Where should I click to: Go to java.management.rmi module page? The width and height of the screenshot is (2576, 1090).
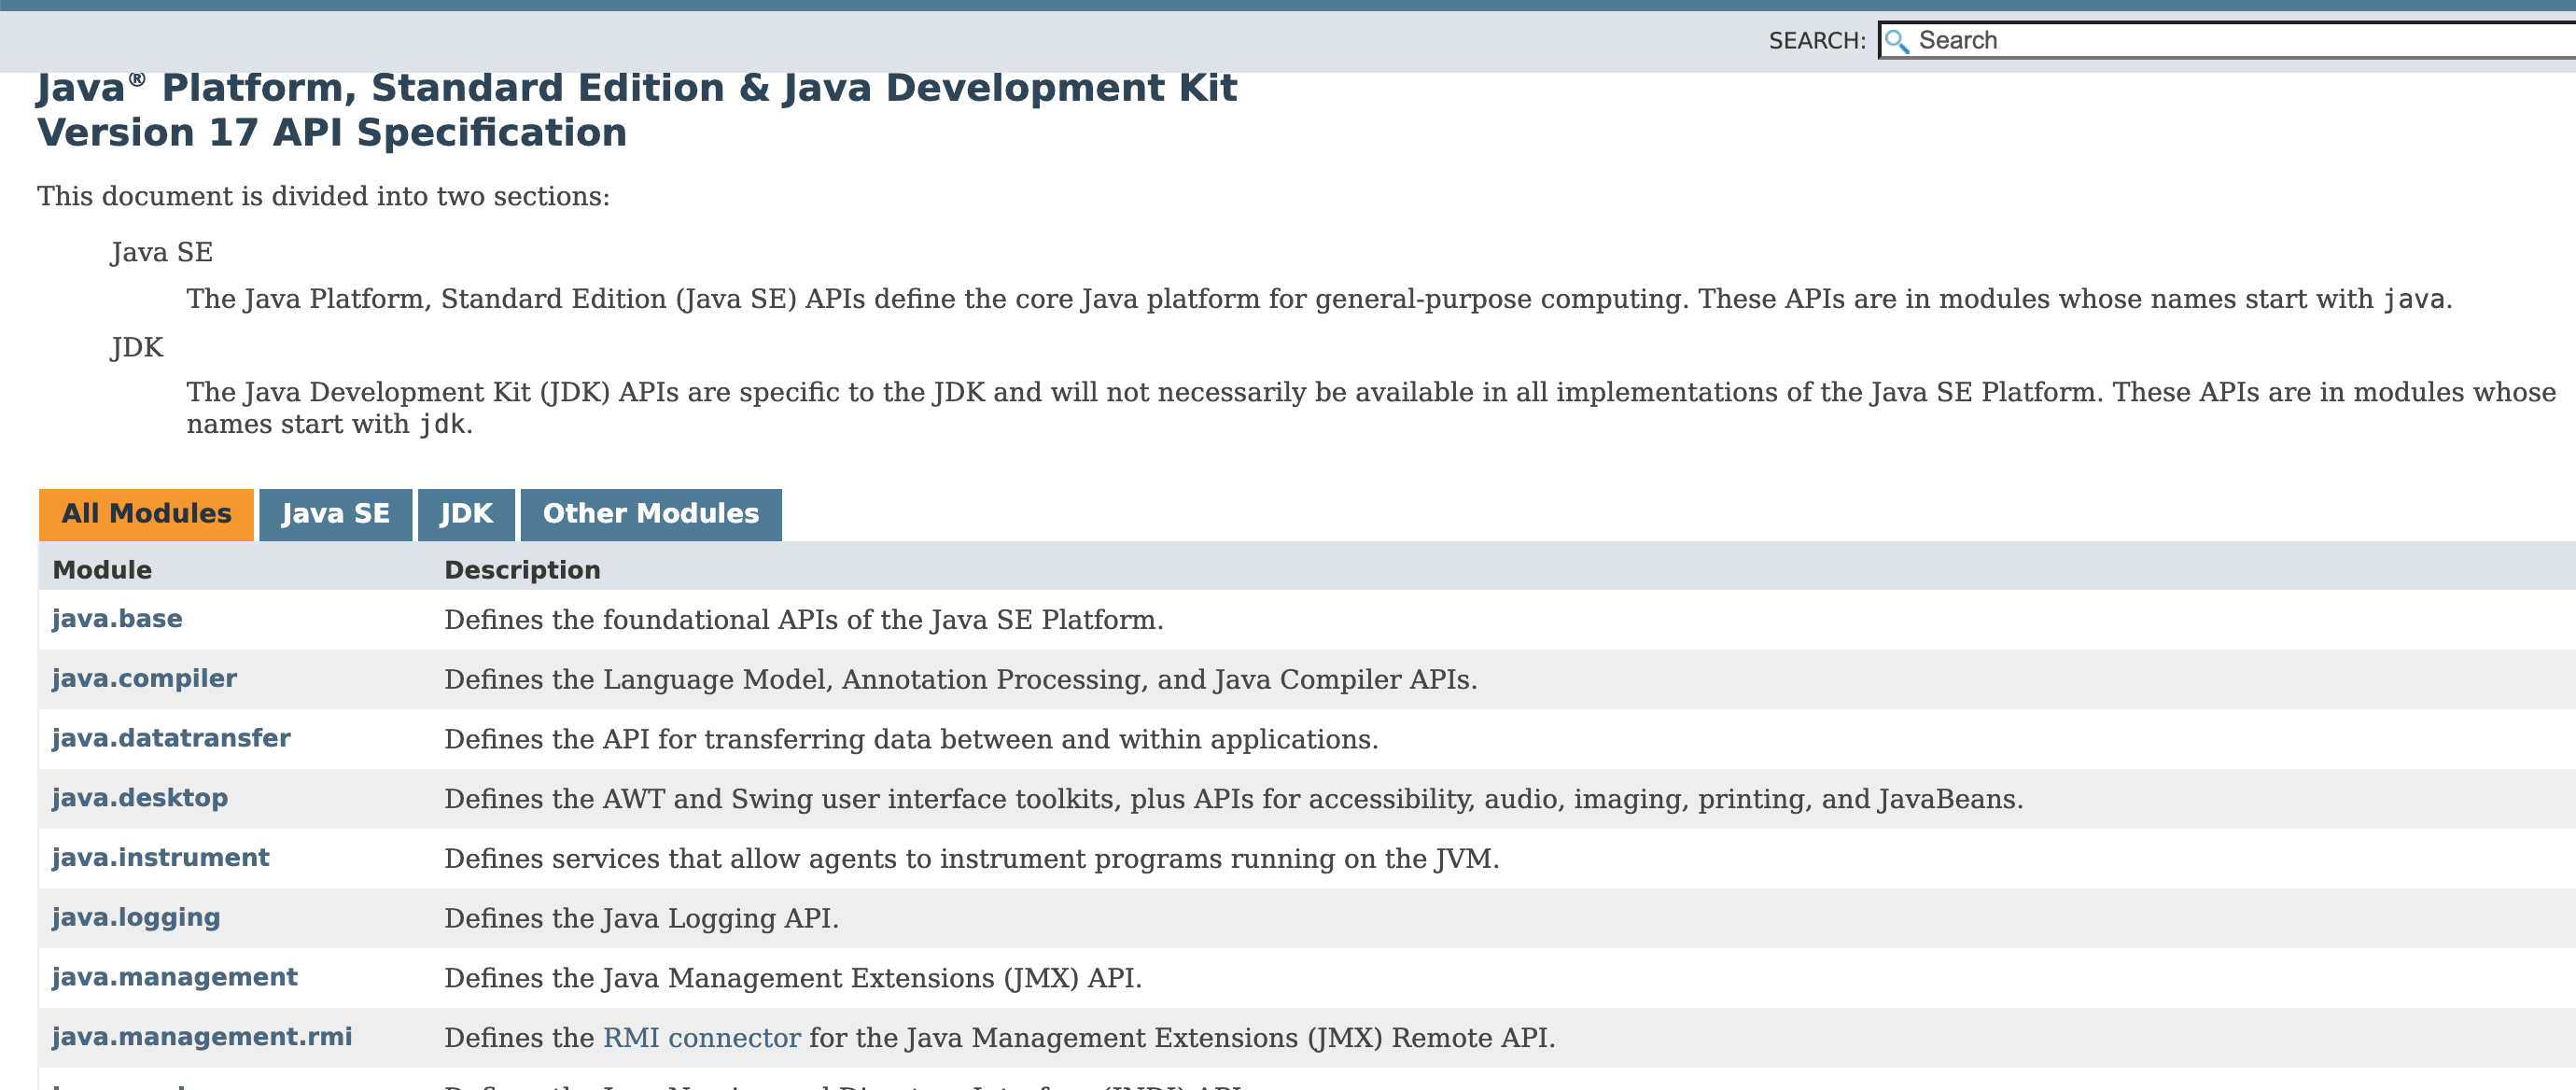(x=202, y=1037)
